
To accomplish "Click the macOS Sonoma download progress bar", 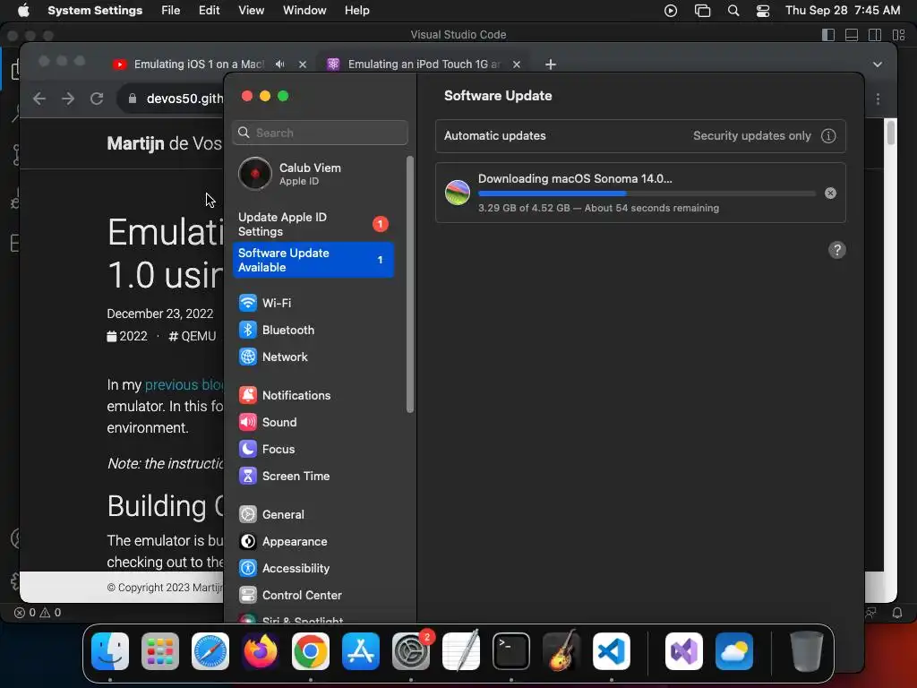I will pyautogui.click(x=647, y=193).
